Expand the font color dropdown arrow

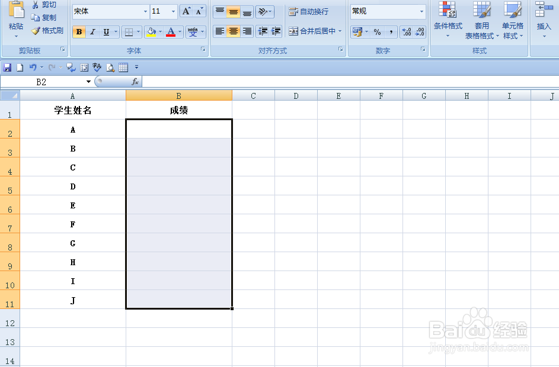[x=179, y=32]
